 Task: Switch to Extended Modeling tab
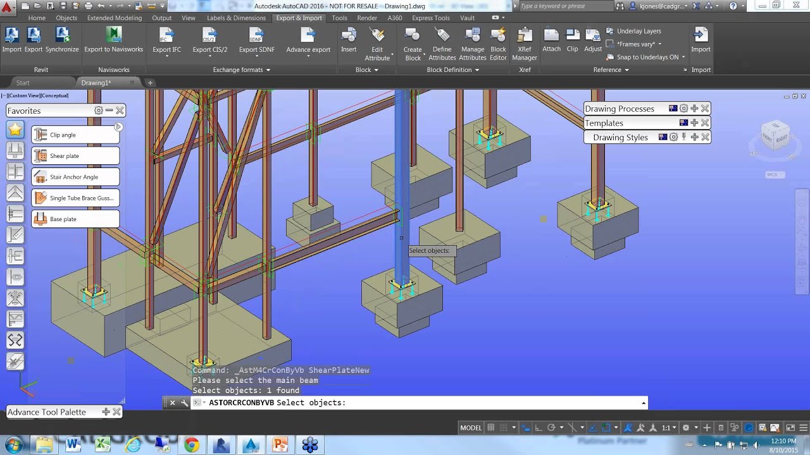[115, 18]
